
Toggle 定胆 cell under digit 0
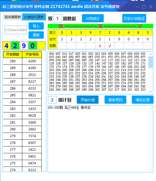pyautogui.click(x=62, y=46)
